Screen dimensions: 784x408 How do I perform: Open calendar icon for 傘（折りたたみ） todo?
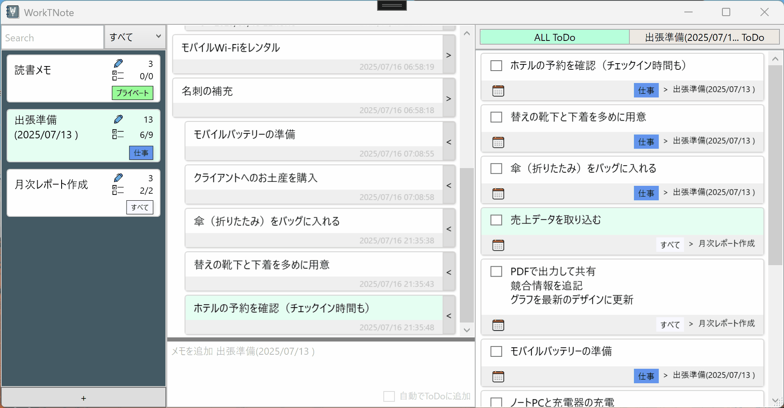[498, 194]
